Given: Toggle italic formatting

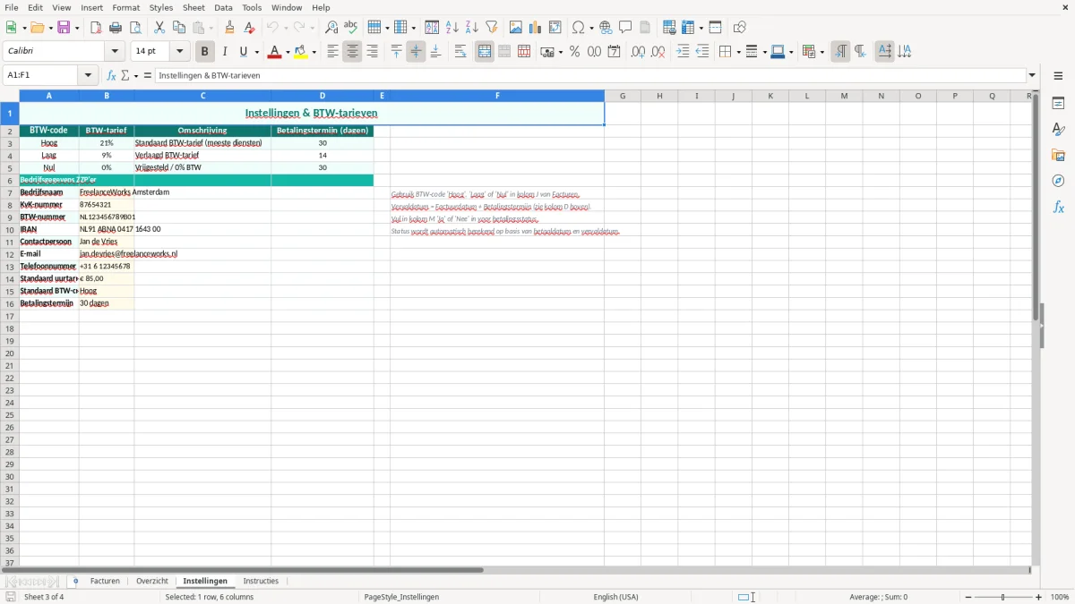Looking at the screenshot, I should (225, 52).
